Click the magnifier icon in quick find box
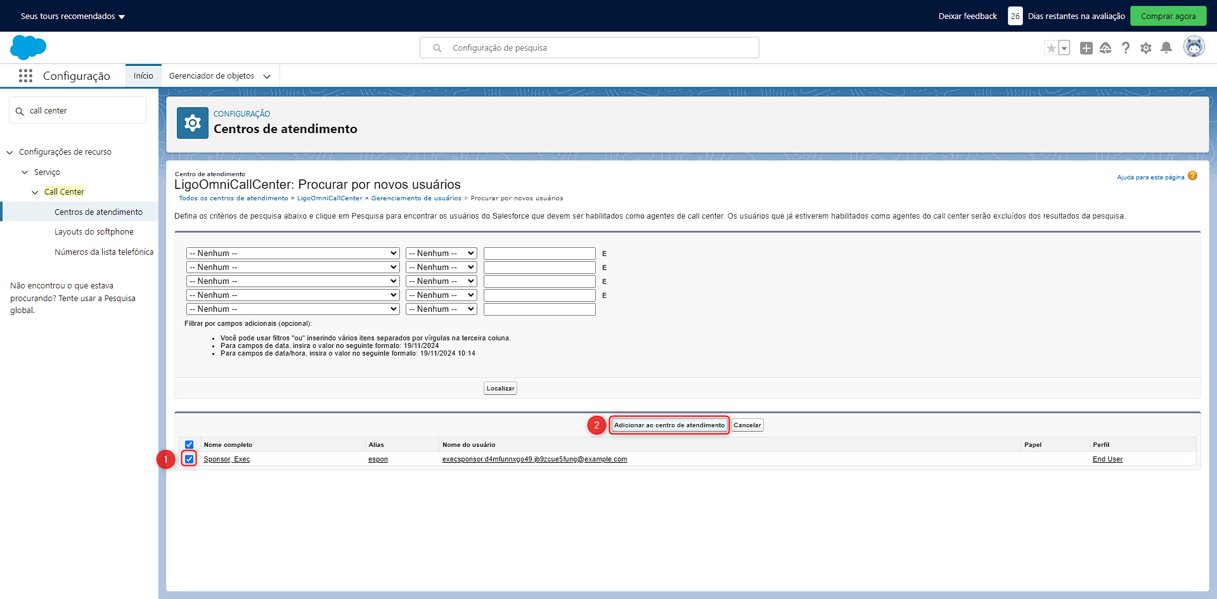The height and width of the screenshot is (599, 1217). coord(20,112)
